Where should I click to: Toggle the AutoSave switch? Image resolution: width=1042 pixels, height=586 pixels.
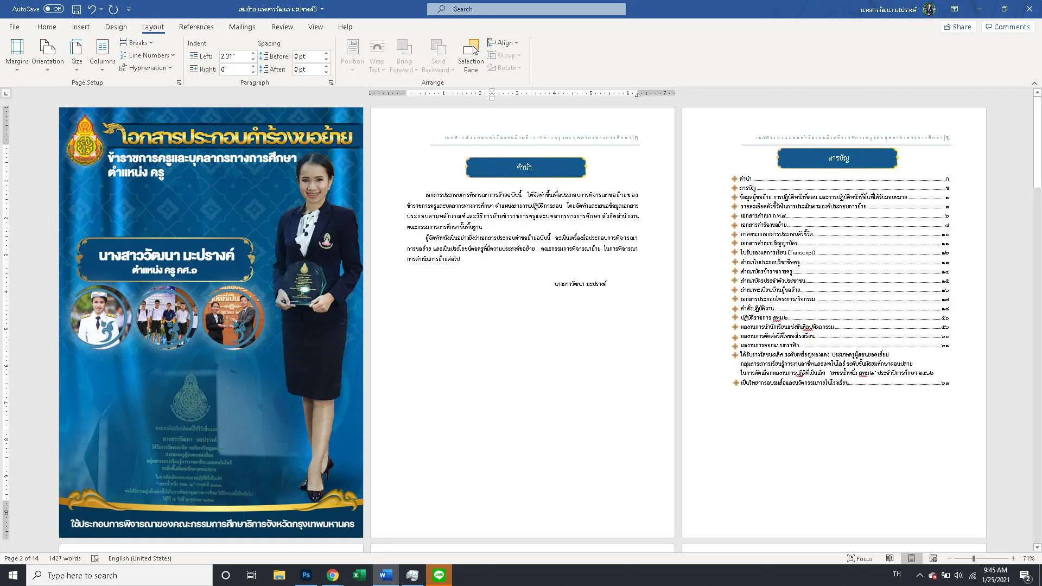[x=53, y=9]
